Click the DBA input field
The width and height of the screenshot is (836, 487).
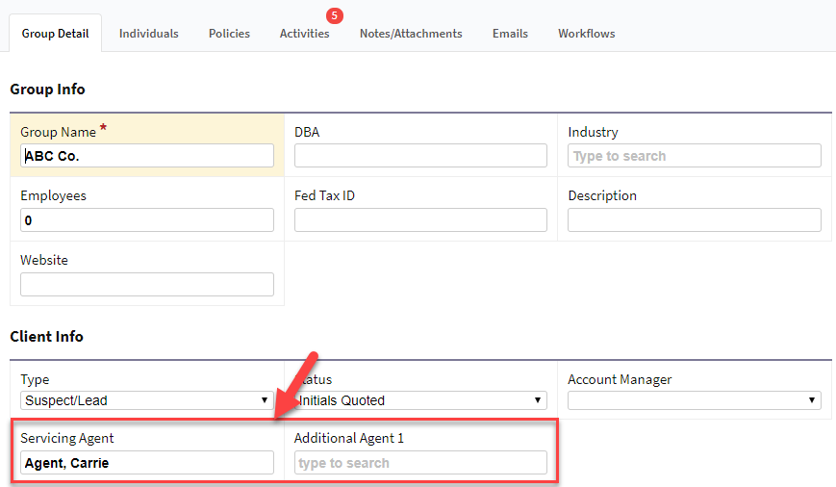[x=420, y=156]
